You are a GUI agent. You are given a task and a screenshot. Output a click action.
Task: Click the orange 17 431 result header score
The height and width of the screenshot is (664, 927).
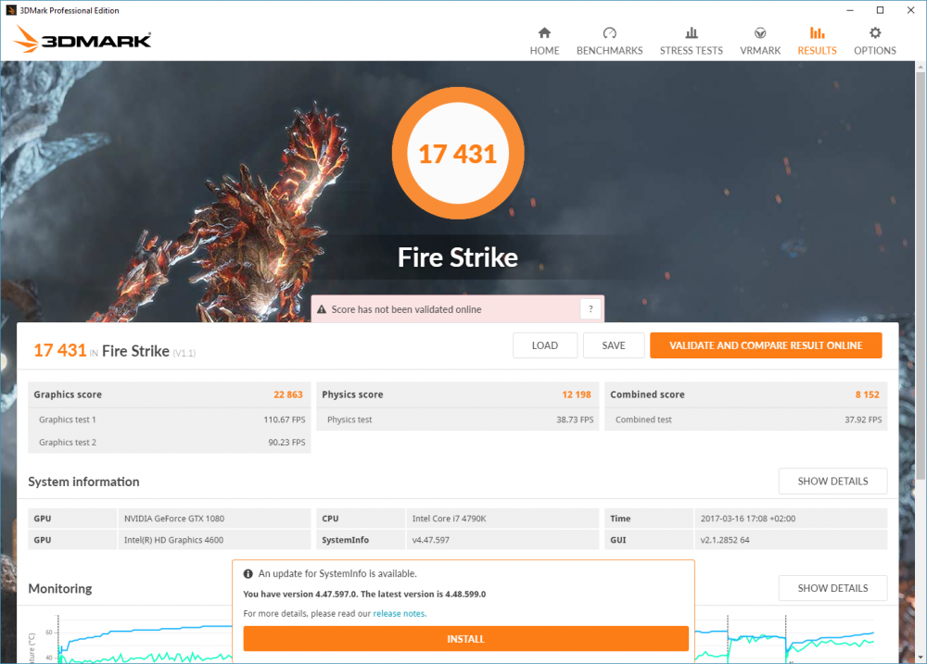pos(59,350)
